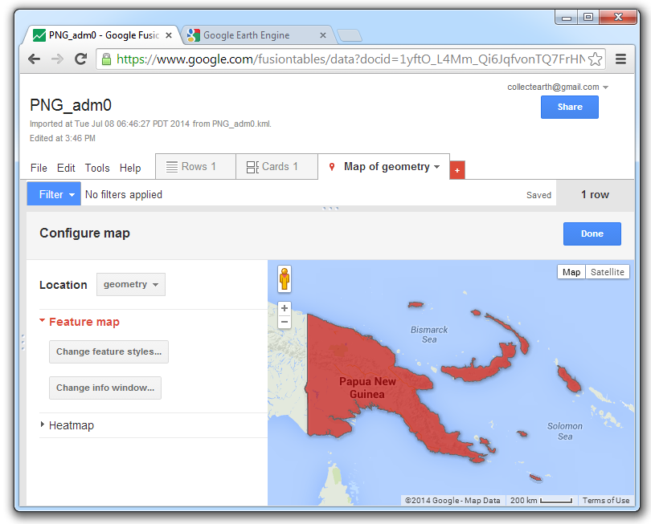Image resolution: width=651 pixels, height=524 pixels.
Task: Click the red map pin icon
Action: click(x=332, y=167)
